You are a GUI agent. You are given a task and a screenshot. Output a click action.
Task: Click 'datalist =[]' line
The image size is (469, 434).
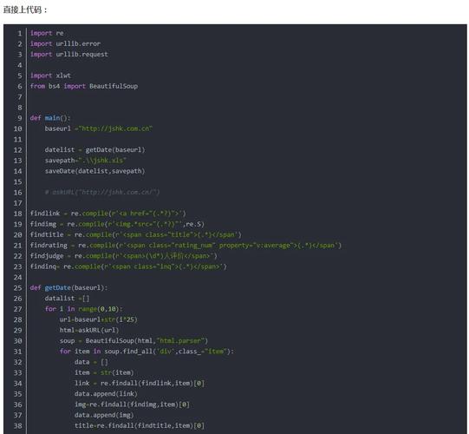tap(67, 299)
